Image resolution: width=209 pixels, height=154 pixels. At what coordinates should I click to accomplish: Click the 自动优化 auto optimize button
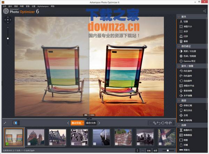click(76, 123)
